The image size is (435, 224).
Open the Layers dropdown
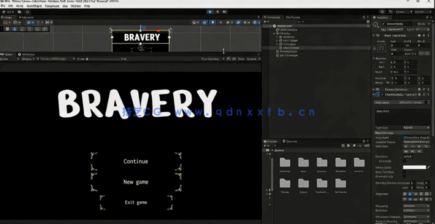(404, 12)
